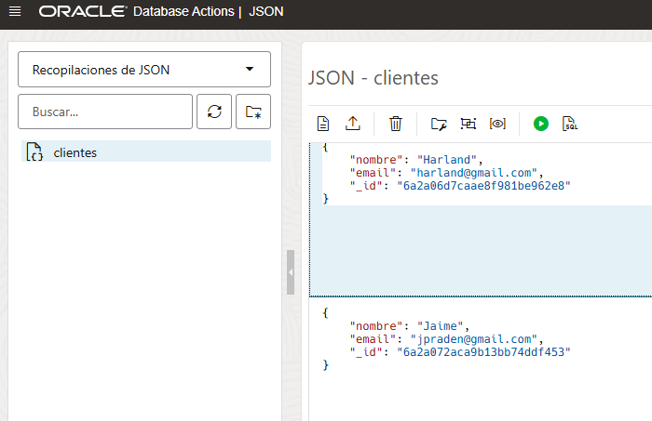Click the "6a2a072aca9b13bb74ddf453" id value
The height and width of the screenshot is (421, 652).
coord(483,351)
